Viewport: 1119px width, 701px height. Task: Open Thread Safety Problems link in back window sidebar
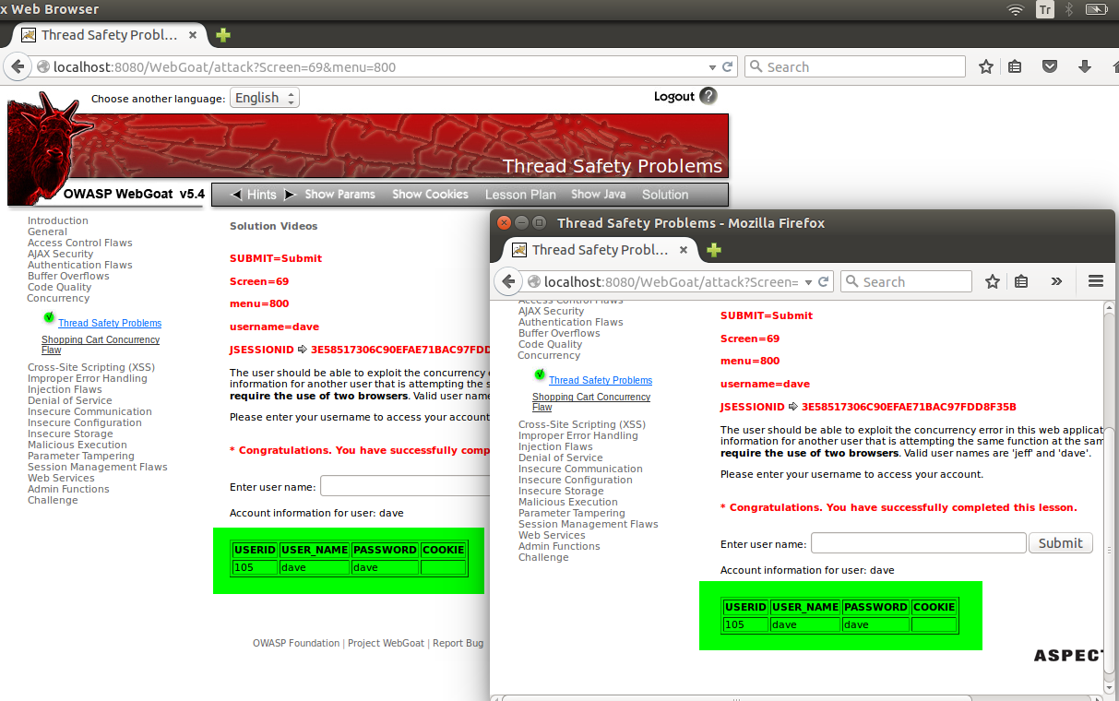point(110,323)
